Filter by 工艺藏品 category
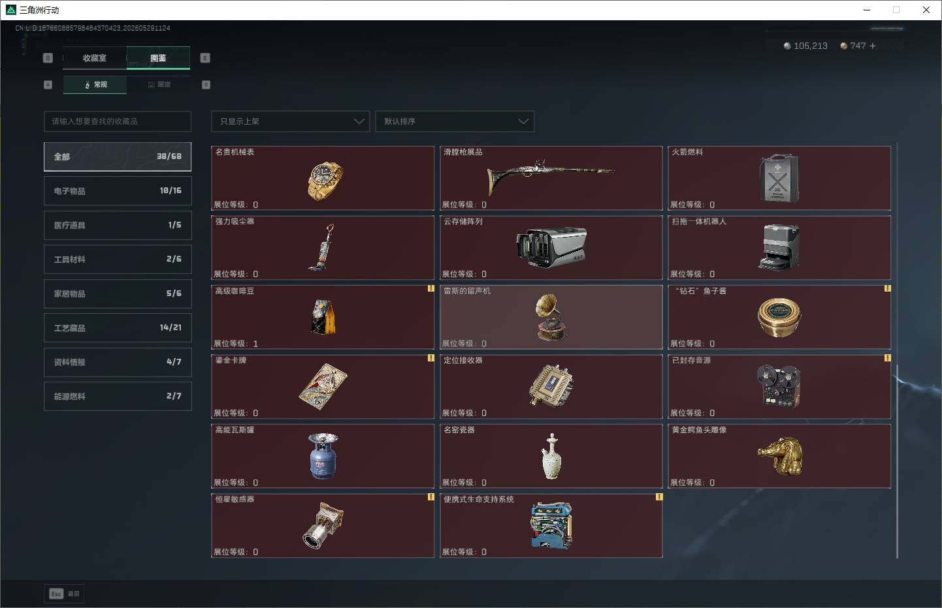The width and height of the screenshot is (942, 608). pyautogui.click(x=118, y=327)
